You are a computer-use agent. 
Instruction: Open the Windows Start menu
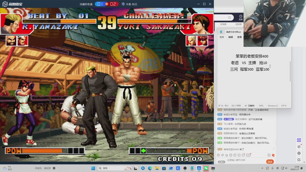coord(93,168)
